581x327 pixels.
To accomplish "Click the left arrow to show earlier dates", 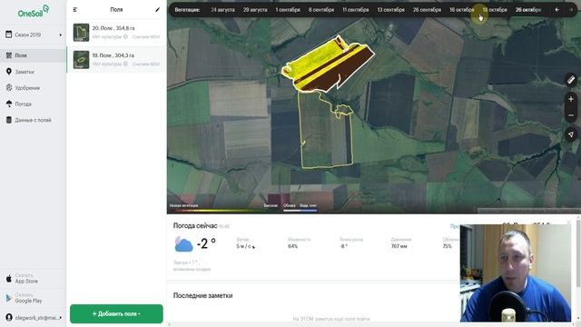I will [x=556, y=10].
